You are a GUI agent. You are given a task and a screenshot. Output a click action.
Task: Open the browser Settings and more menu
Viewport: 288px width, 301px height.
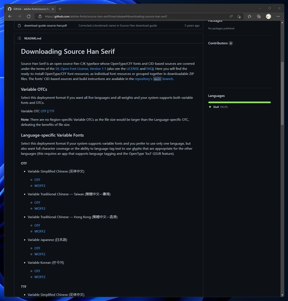[278, 16]
